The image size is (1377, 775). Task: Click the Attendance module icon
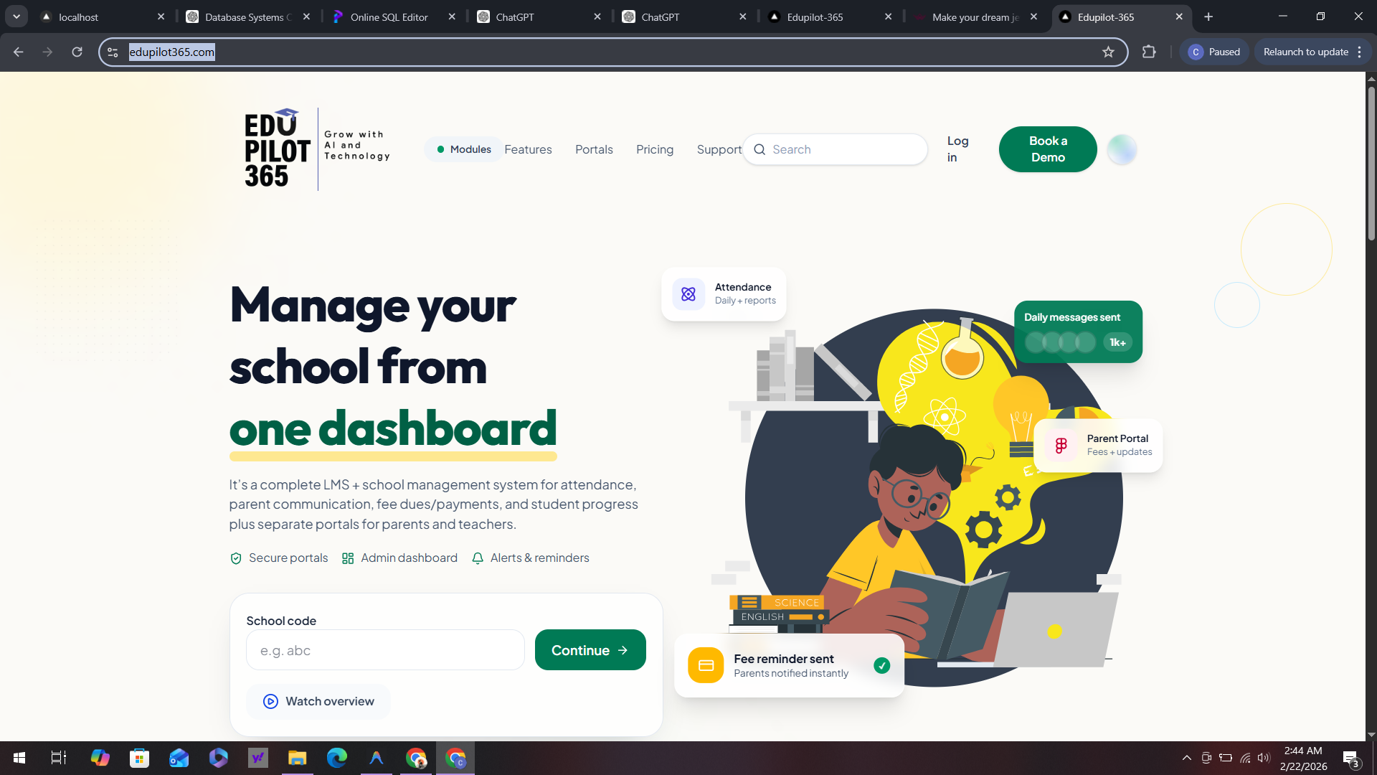click(688, 293)
